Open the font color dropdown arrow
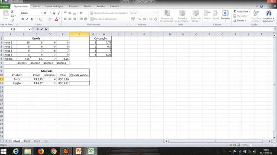277x155 pixels. (x=60, y=19)
